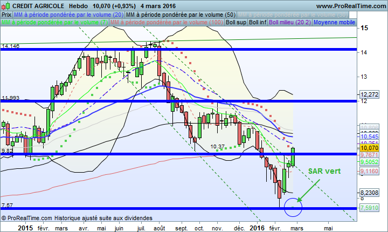Click the Historique ajusté suite aux dividendes note
This screenshot has height=232, width=388.
click(x=103, y=218)
